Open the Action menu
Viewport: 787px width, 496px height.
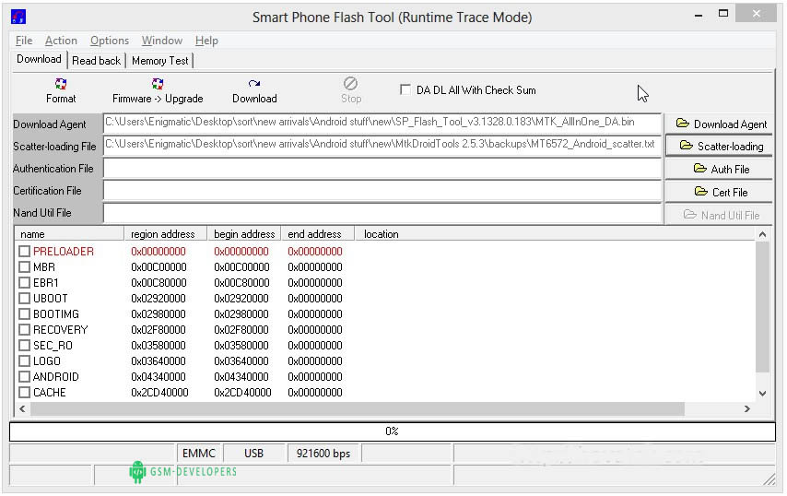(x=61, y=41)
